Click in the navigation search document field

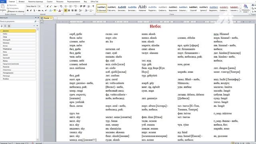17,21
